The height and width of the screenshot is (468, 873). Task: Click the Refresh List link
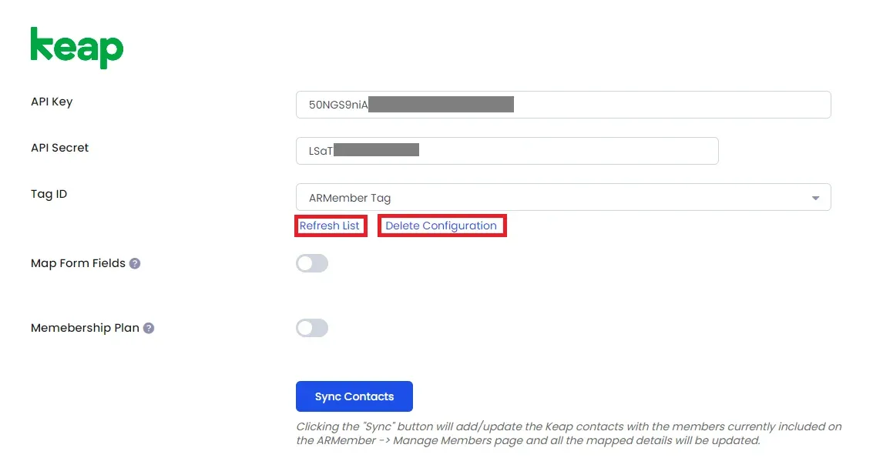pyautogui.click(x=330, y=226)
